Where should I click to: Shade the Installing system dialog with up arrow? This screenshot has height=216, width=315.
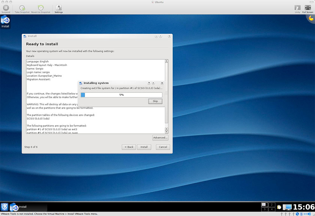[x=153, y=83]
